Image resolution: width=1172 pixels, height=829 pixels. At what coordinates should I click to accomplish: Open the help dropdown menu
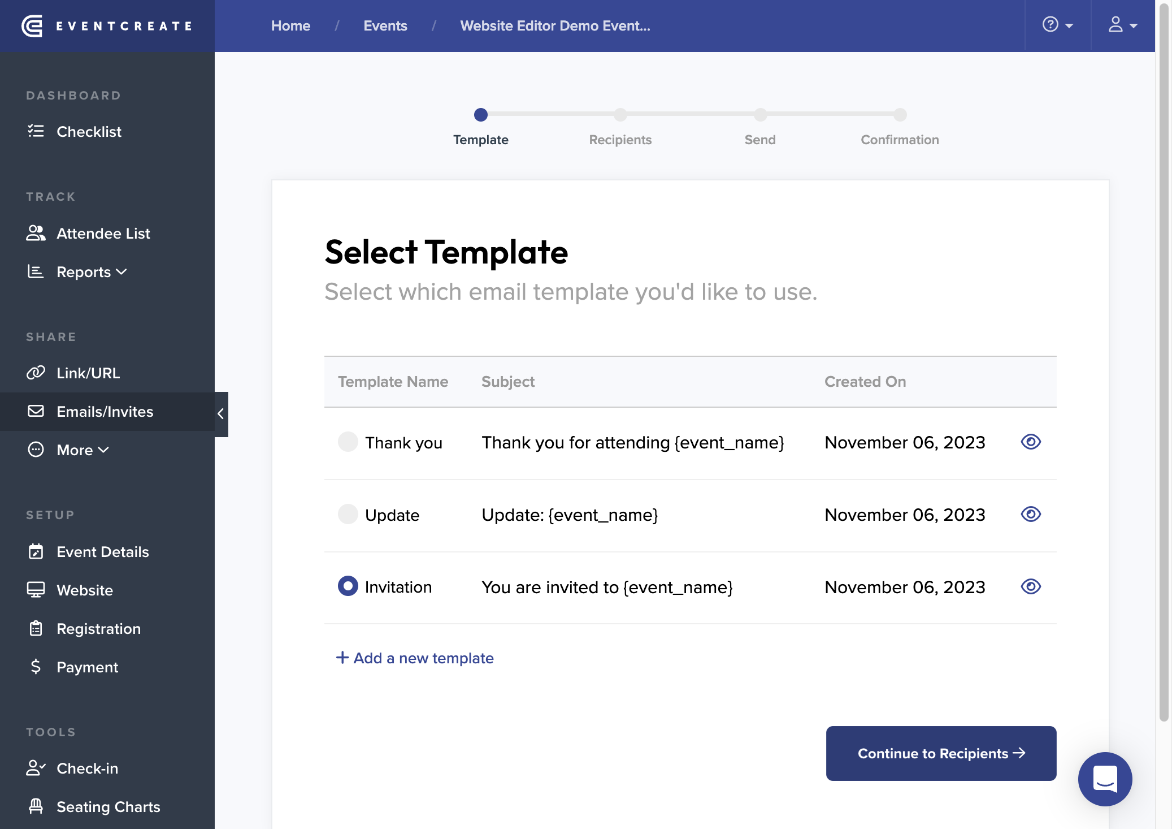coord(1057,25)
